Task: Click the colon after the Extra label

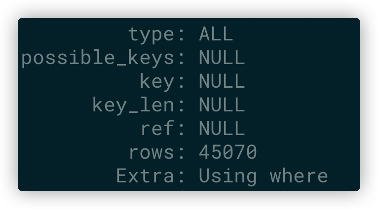Action: point(181,177)
